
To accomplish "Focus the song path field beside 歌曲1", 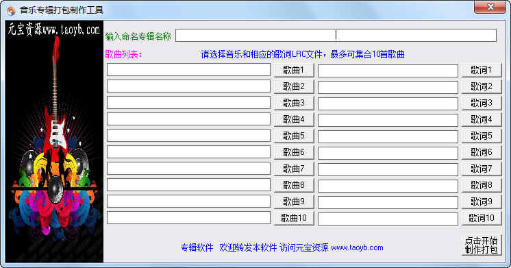I will click(188, 70).
